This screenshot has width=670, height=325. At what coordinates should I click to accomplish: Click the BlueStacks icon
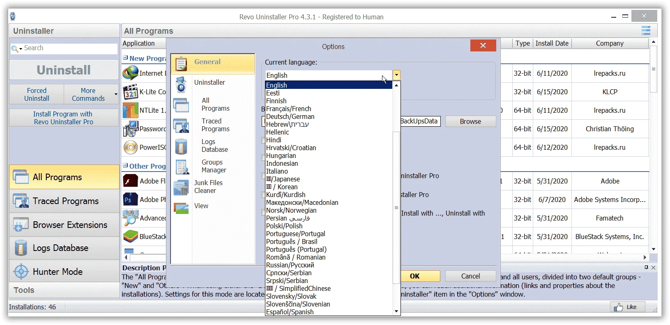pyautogui.click(x=131, y=237)
